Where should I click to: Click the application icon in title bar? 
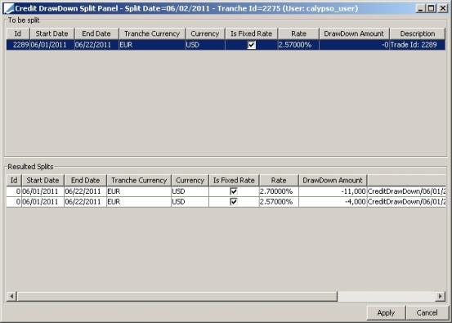(9, 8)
